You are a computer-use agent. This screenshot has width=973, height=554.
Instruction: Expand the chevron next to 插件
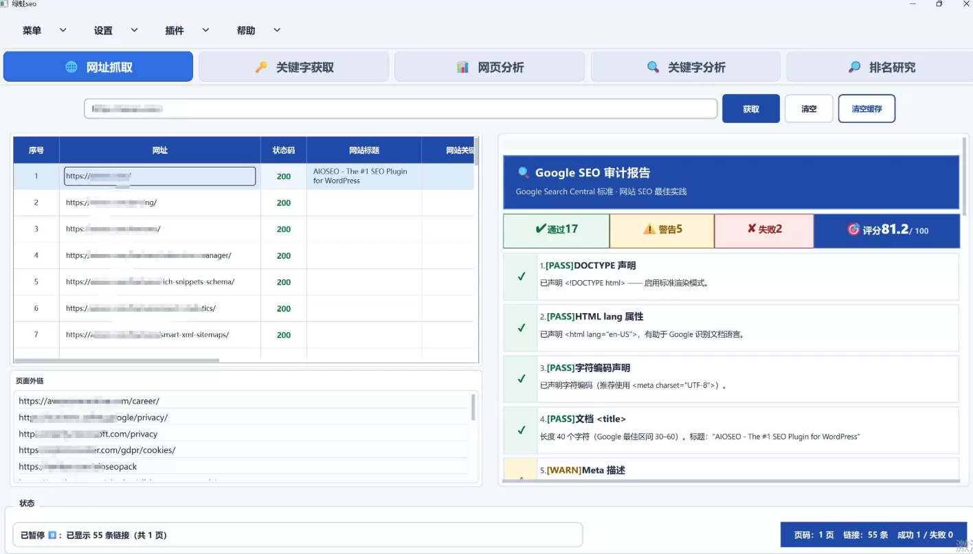(x=205, y=30)
